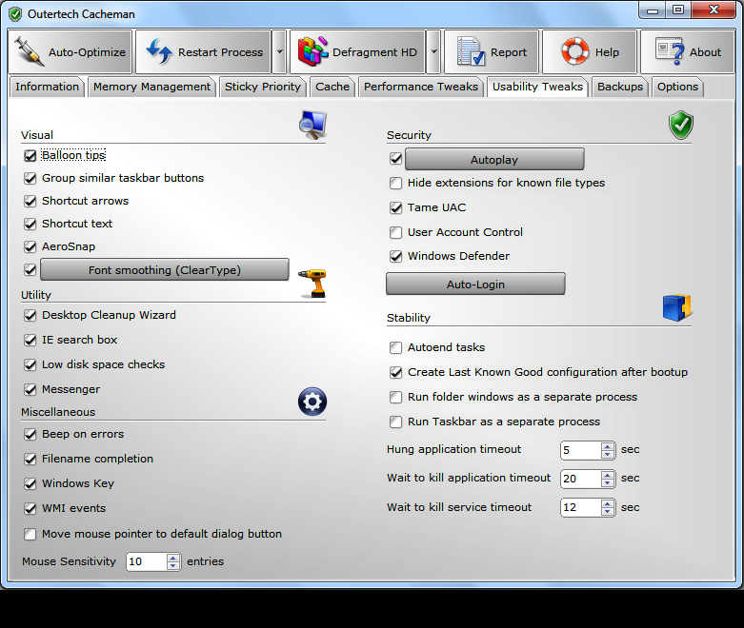Go to the Sticky Priority tab
The height and width of the screenshot is (628, 744).
click(263, 87)
